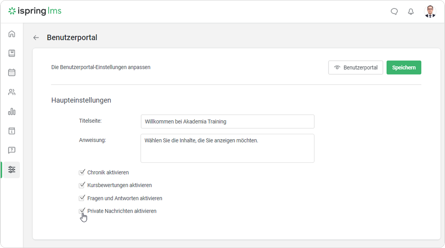Toggle Fragen und Antworten aktivieren checkbox
This screenshot has height=248, width=445.
pos(82,198)
